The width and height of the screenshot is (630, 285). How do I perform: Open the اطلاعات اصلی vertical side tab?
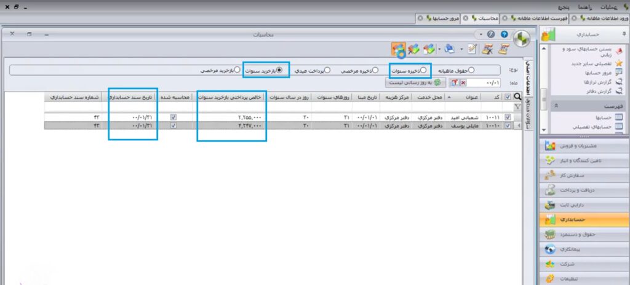tap(528, 78)
